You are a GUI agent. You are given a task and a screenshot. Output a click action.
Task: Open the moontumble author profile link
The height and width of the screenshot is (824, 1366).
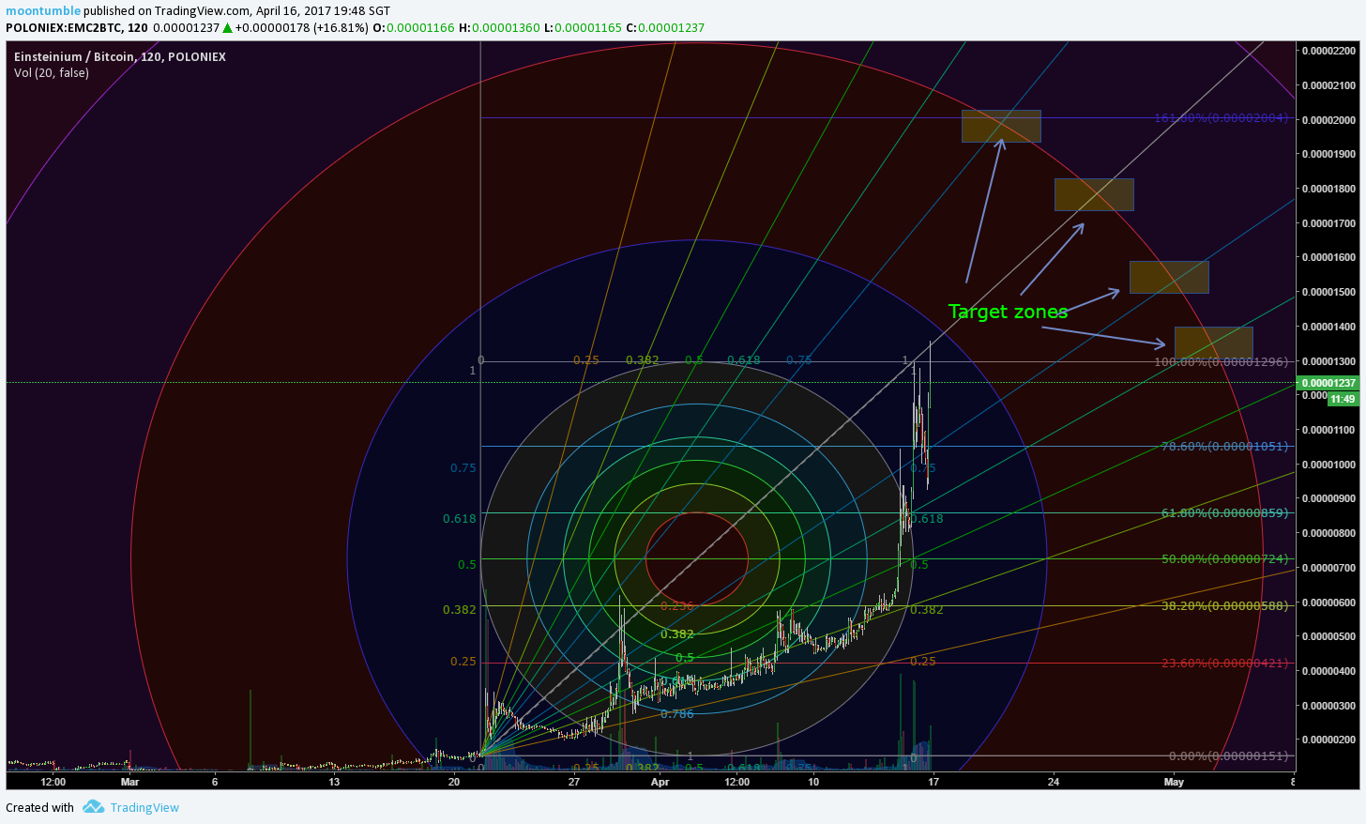(x=43, y=11)
